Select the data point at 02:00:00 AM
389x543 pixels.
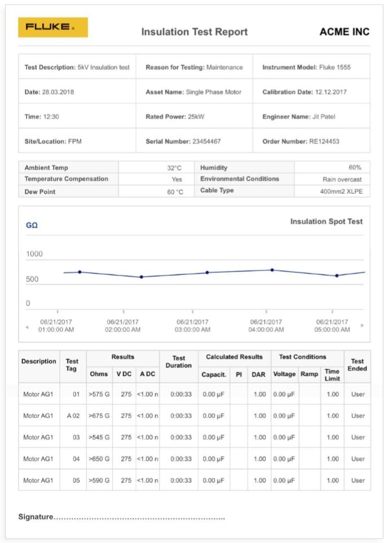point(142,277)
